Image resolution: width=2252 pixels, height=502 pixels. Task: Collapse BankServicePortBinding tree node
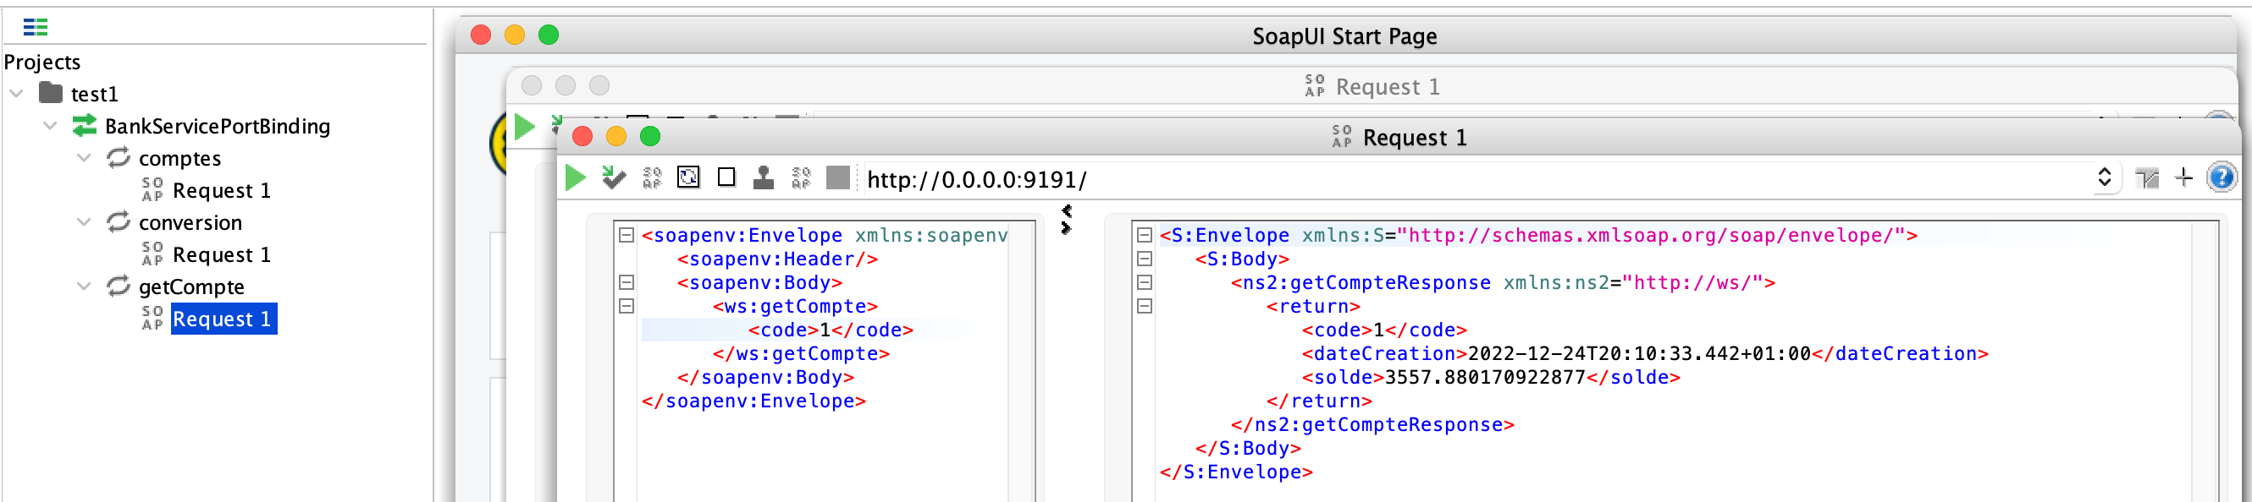[51, 126]
